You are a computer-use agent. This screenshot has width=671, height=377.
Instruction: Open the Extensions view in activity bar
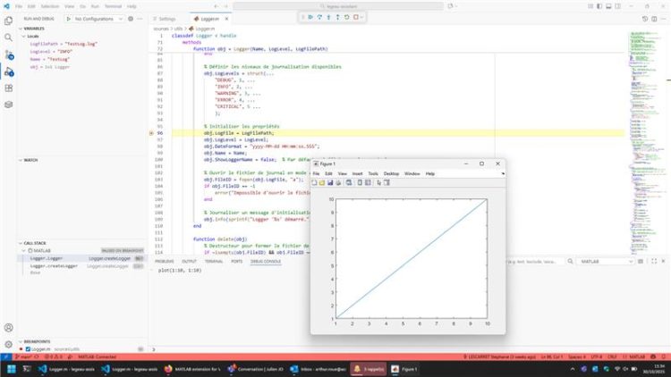coord(8,88)
